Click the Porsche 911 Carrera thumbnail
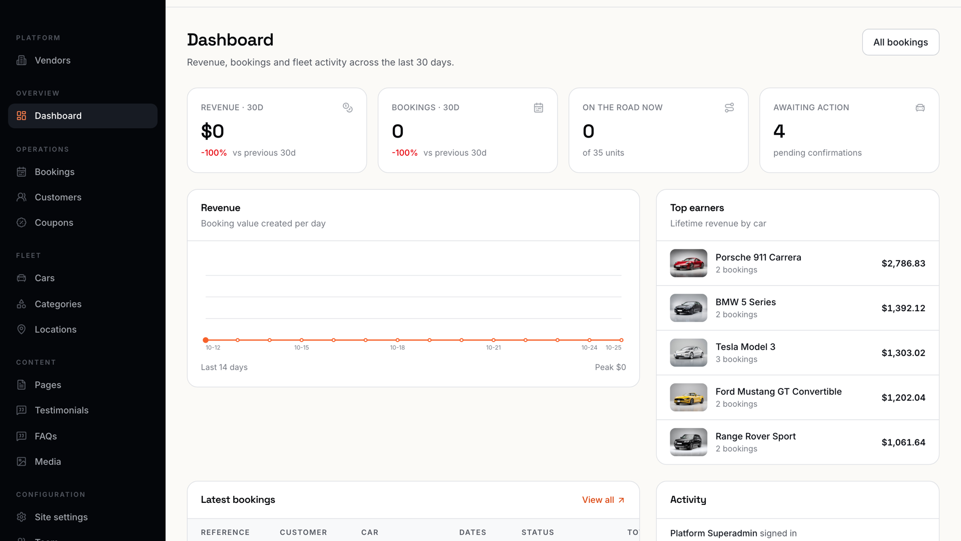Screen dimensions: 961x541 (688, 263)
